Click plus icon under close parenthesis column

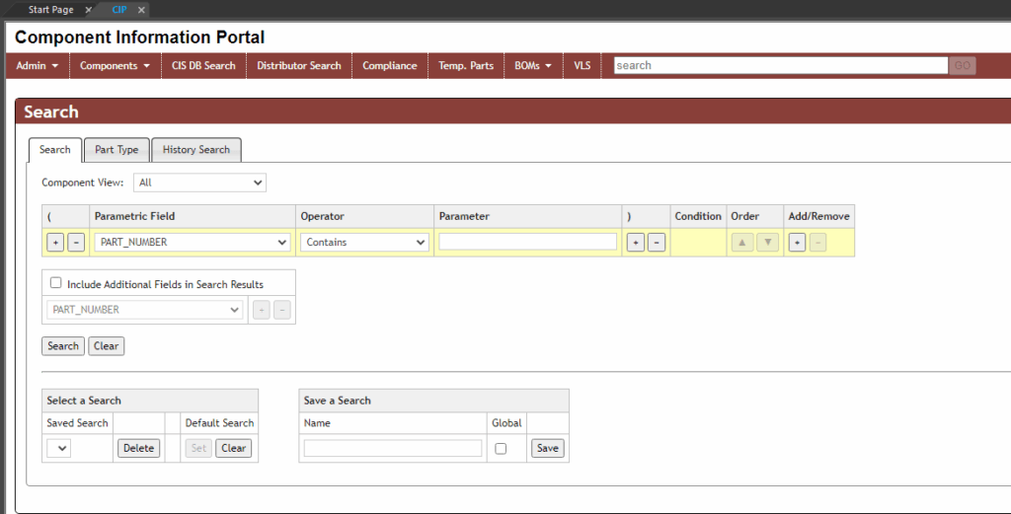pyautogui.click(x=636, y=242)
